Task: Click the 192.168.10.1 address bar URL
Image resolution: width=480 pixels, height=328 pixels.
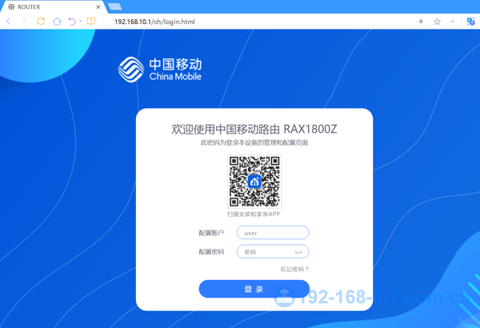Action: [x=154, y=22]
